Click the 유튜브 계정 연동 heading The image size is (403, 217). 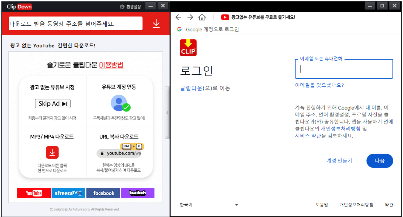point(119,87)
